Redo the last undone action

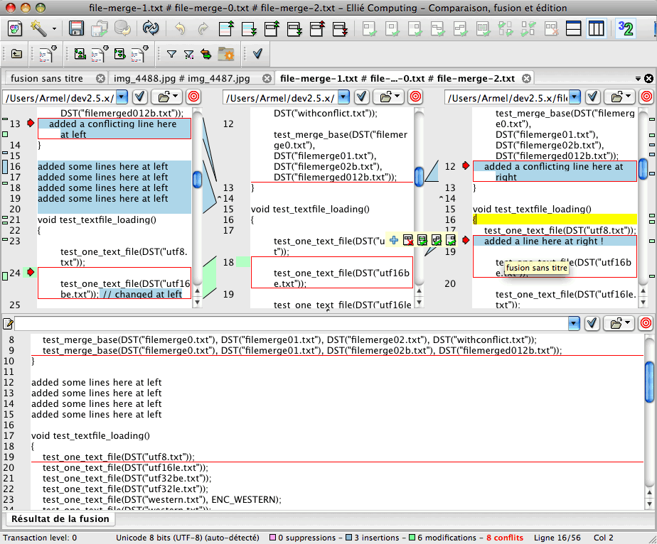coord(203,29)
